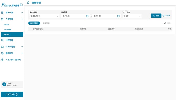Click the 総請求額 column header
Screen dimensions: 176x100
pyautogui.click(x=83, y=29)
